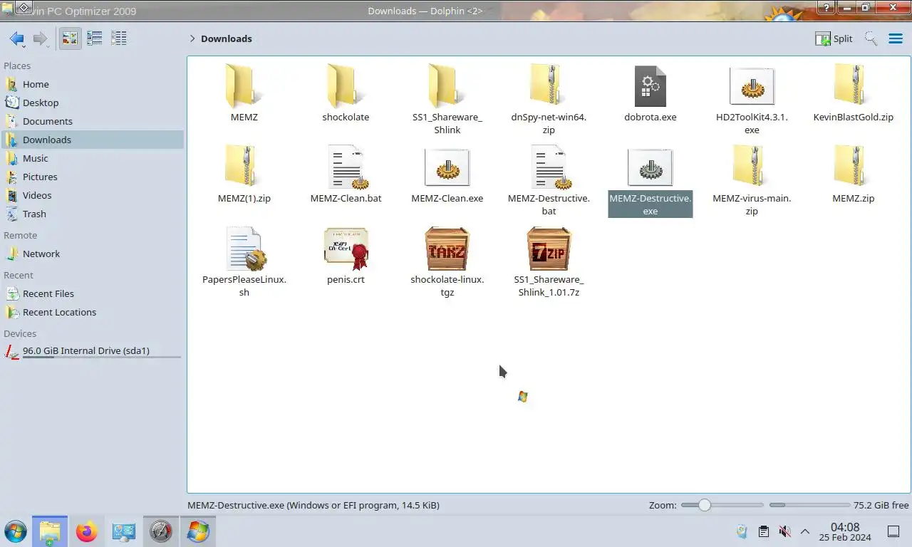The width and height of the screenshot is (912, 547).
Task: Select the MEMZ-Destructive.exe icon
Action: point(650,167)
